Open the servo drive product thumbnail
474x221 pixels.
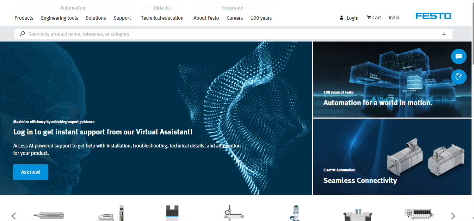point(111,213)
